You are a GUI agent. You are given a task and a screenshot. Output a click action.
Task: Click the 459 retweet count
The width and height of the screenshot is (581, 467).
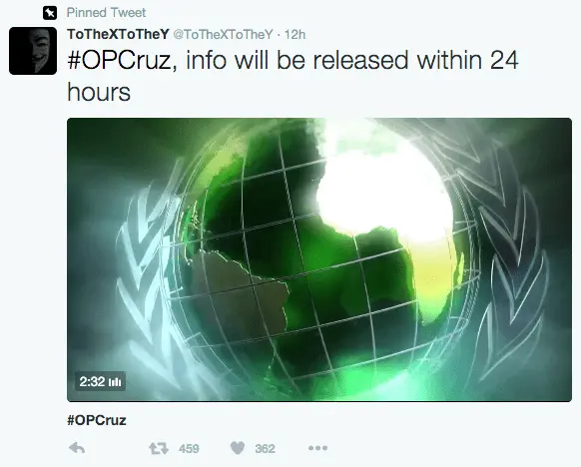pyautogui.click(x=189, y=449)
